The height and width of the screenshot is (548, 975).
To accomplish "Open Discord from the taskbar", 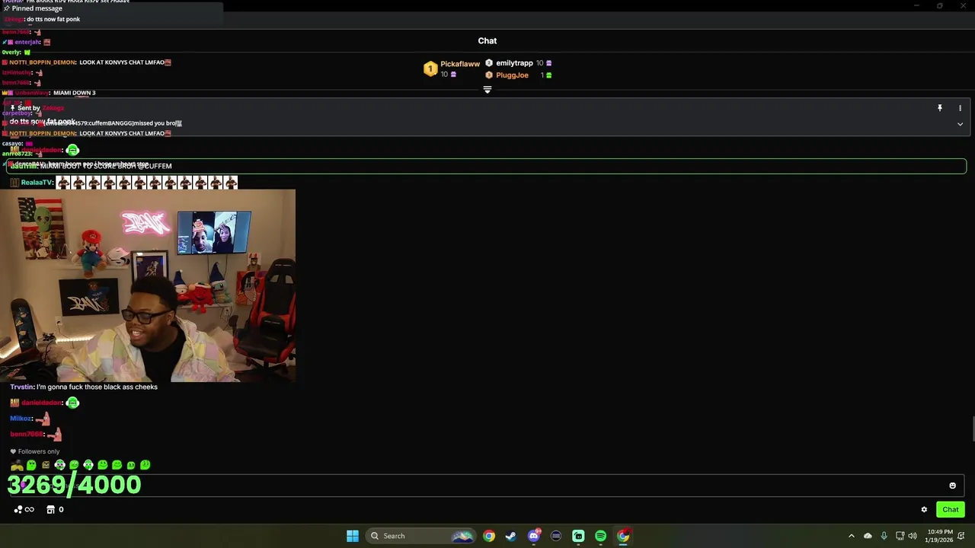I will (x=534, y=536).
